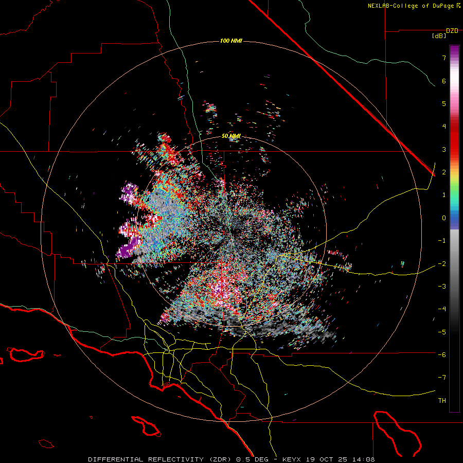Click the 100 NMI range ring label

tap(231, 41)
